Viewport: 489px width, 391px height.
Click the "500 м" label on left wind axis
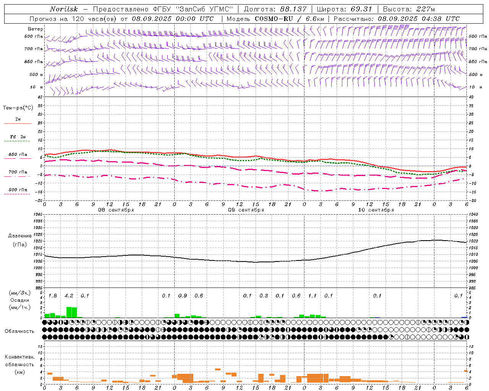tap(36, 74)
